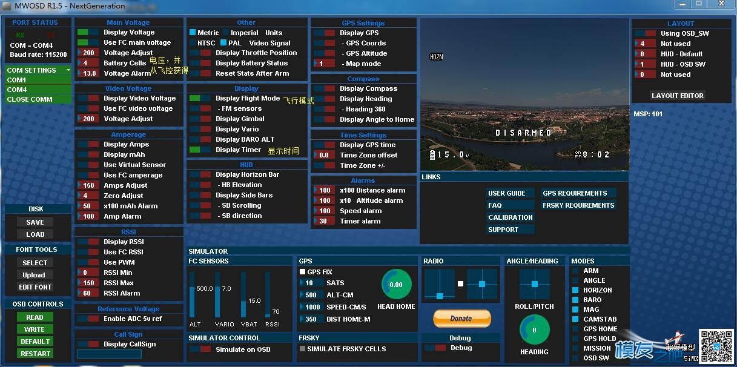
Task: Toggle Display Side Bars
Action: click(x=200, y=195)
